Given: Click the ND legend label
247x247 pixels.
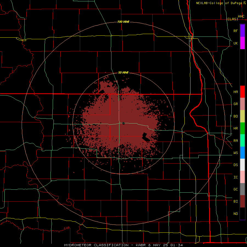Looking at the screenshot, I should pos(235,214).
